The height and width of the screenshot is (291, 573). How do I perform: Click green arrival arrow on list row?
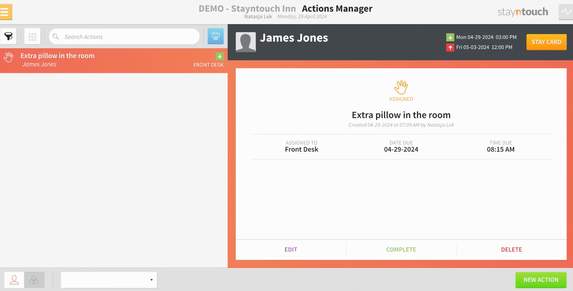point(219,56)
